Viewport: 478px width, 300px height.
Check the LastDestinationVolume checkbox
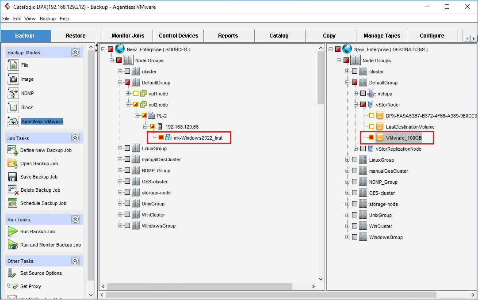tap(371, 127)
